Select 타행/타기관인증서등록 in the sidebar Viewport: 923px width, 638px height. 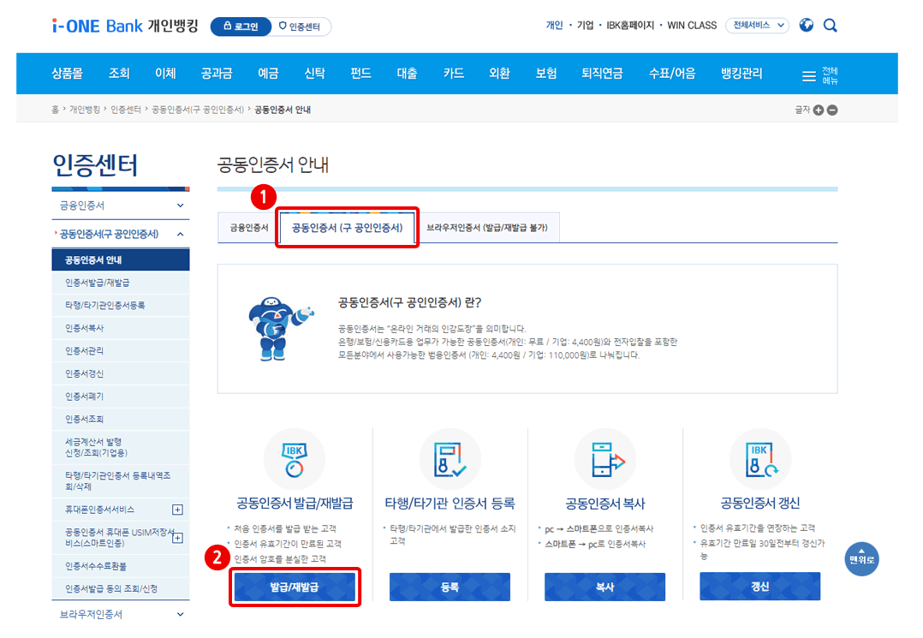pyautogui.click(x=121, y=306)
